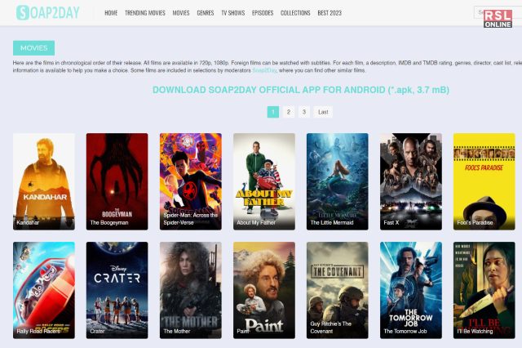Open the Home menu item

pyautogui.click(x=111, y=13)
